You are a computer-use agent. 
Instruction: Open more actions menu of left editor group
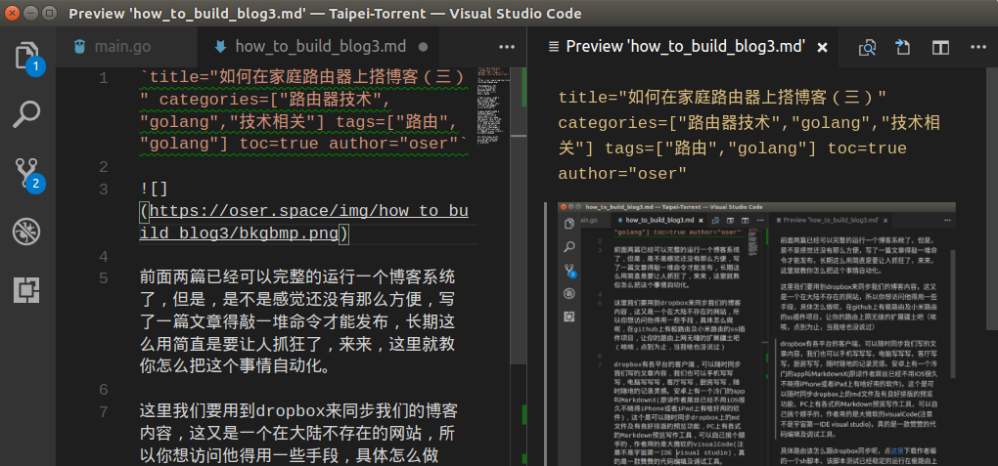click(x=507, y=47)
